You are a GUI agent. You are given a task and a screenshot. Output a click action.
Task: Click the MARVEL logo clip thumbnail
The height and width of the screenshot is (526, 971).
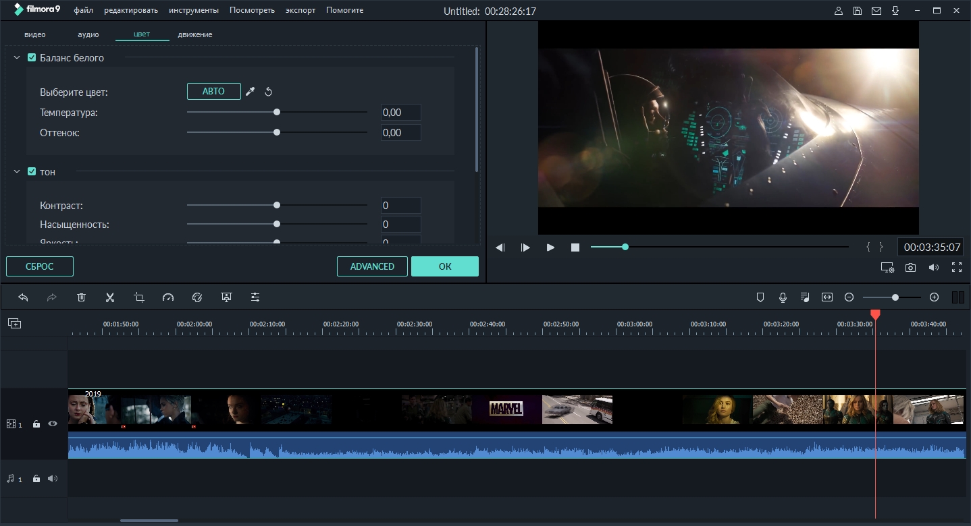point(506,409)
